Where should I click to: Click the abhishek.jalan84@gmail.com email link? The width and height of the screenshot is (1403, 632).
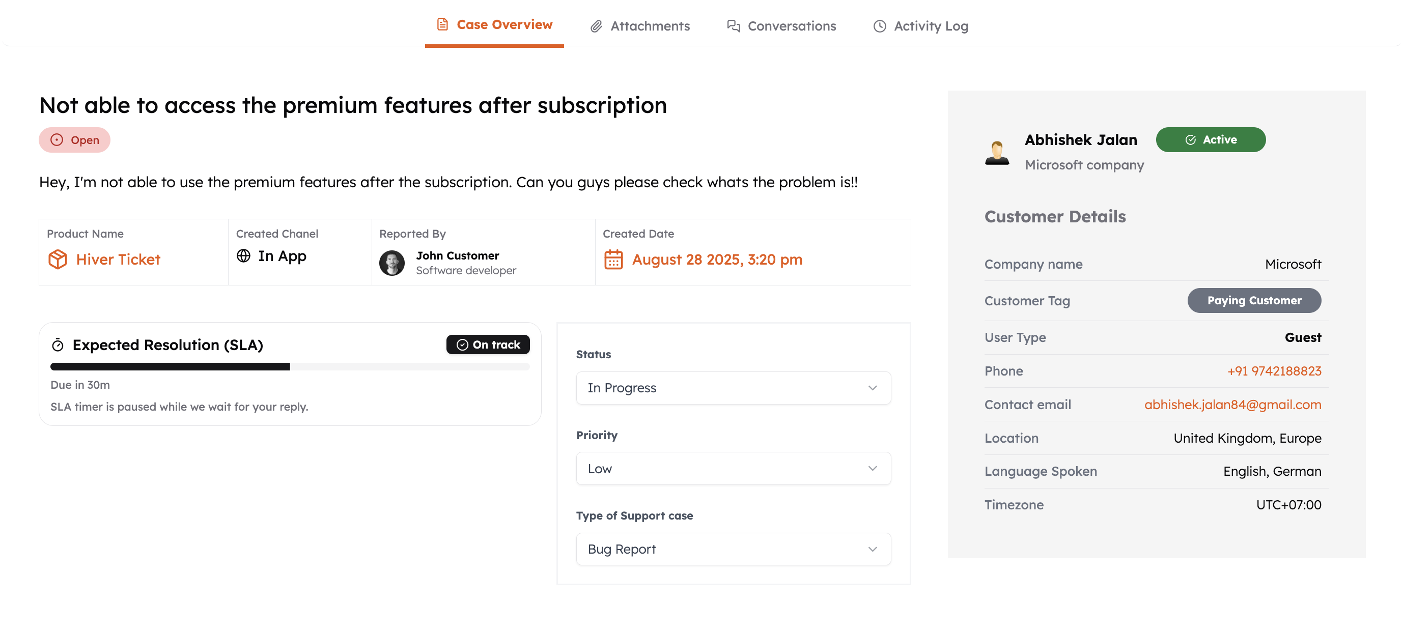[x=1232, y=405]
